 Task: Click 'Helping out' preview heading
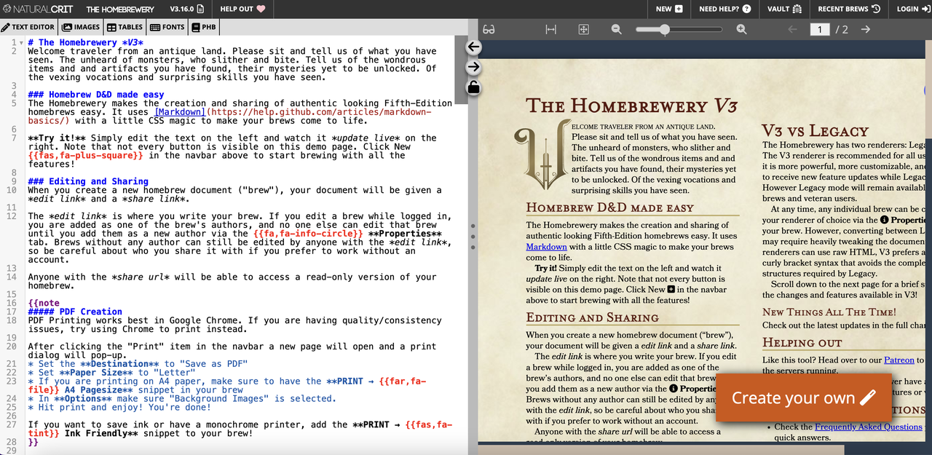point(802,342)
